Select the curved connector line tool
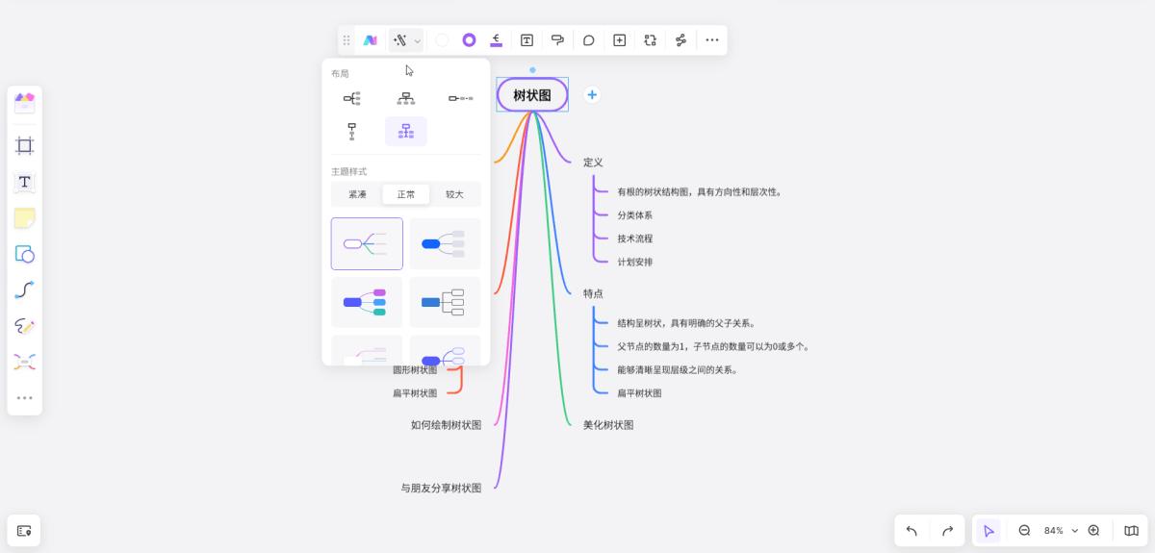Screen dimensions: 1155x553 pyautogui.click(x=24, y=289)
